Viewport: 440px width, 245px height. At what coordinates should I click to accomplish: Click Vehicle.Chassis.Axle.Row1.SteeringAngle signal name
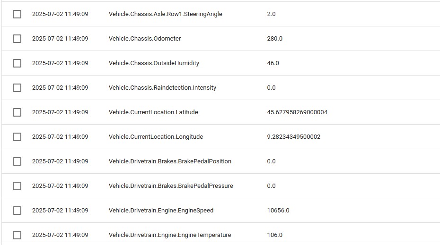pyautogui.click(x=165, y=14)
